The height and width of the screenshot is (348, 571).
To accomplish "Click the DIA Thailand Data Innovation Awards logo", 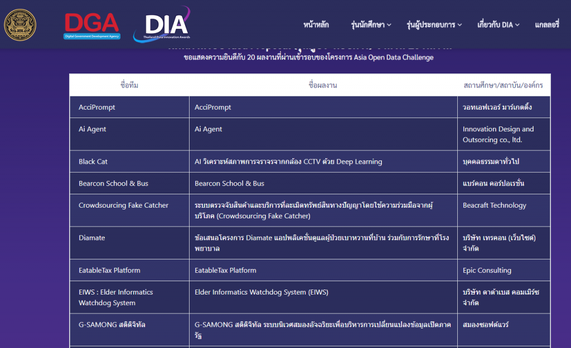I will (162, 24).
